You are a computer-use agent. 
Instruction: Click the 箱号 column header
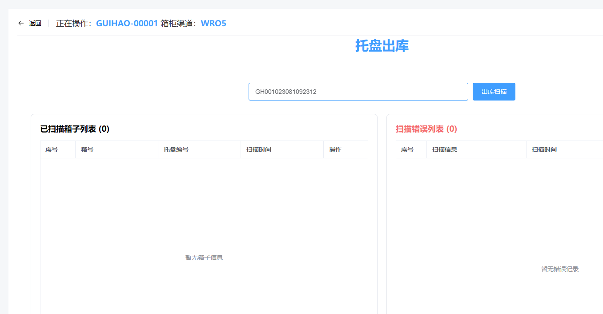click(x=87, y=149)
